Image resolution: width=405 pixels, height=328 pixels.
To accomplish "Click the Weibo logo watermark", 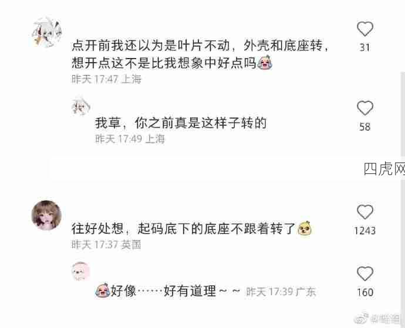I will (x=362, y=319).
